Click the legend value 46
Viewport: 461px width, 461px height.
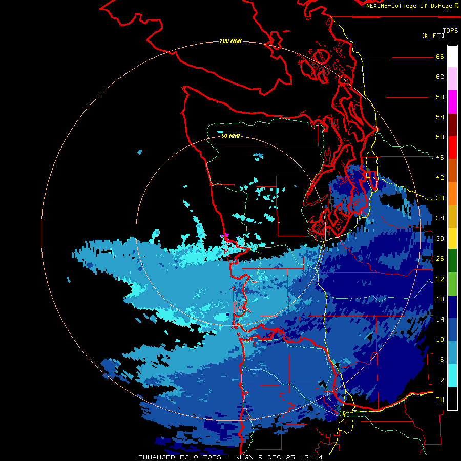click(x=440, y=158)
